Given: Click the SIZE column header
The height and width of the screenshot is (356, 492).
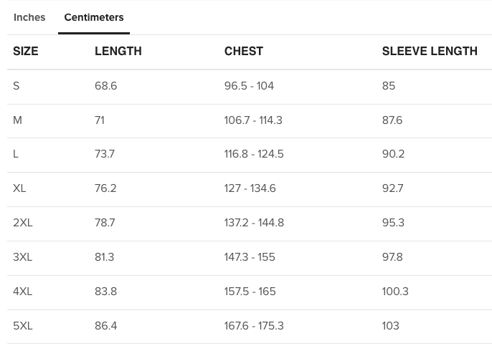Looking at the screenshot, I should 26,51.
